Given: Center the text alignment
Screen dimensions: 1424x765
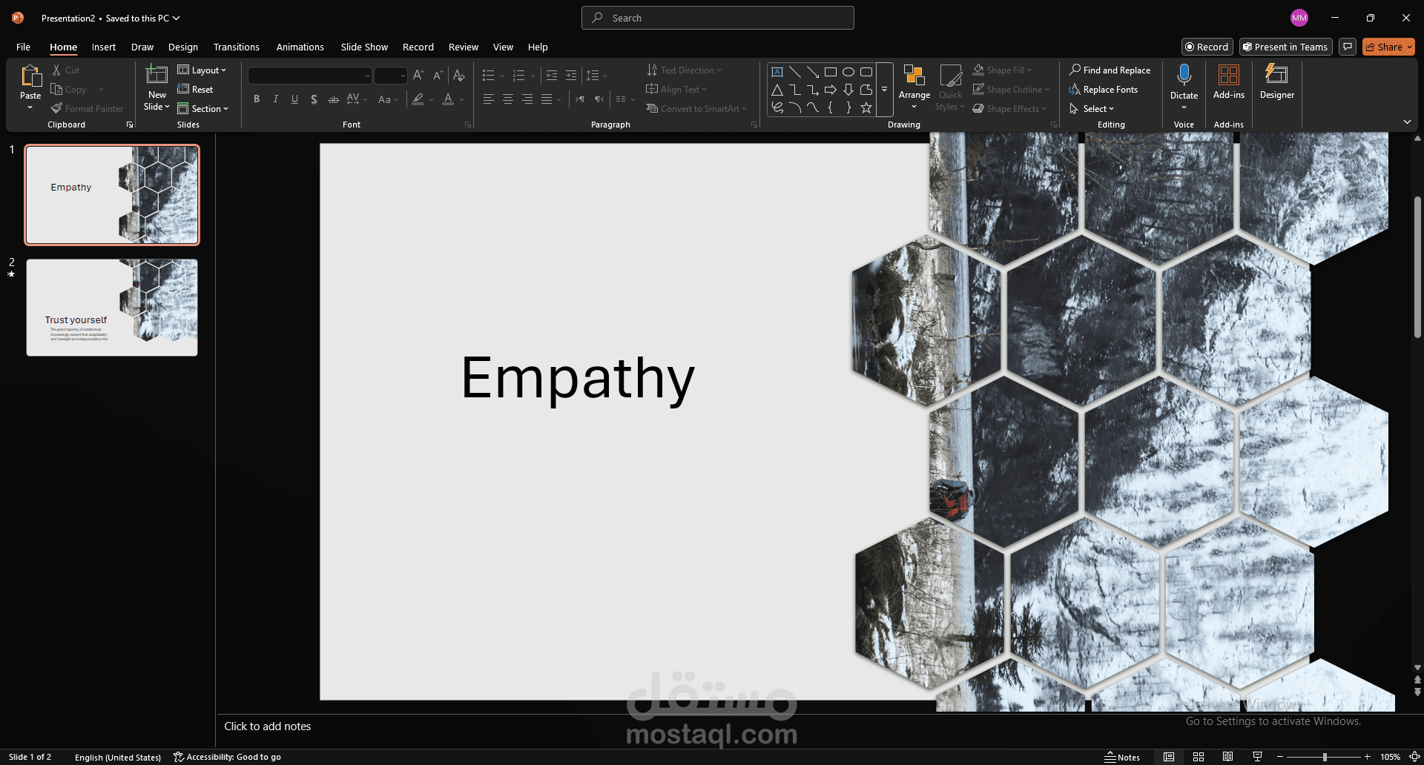Looking at the screenshot, I should click(x=508, y=99).
